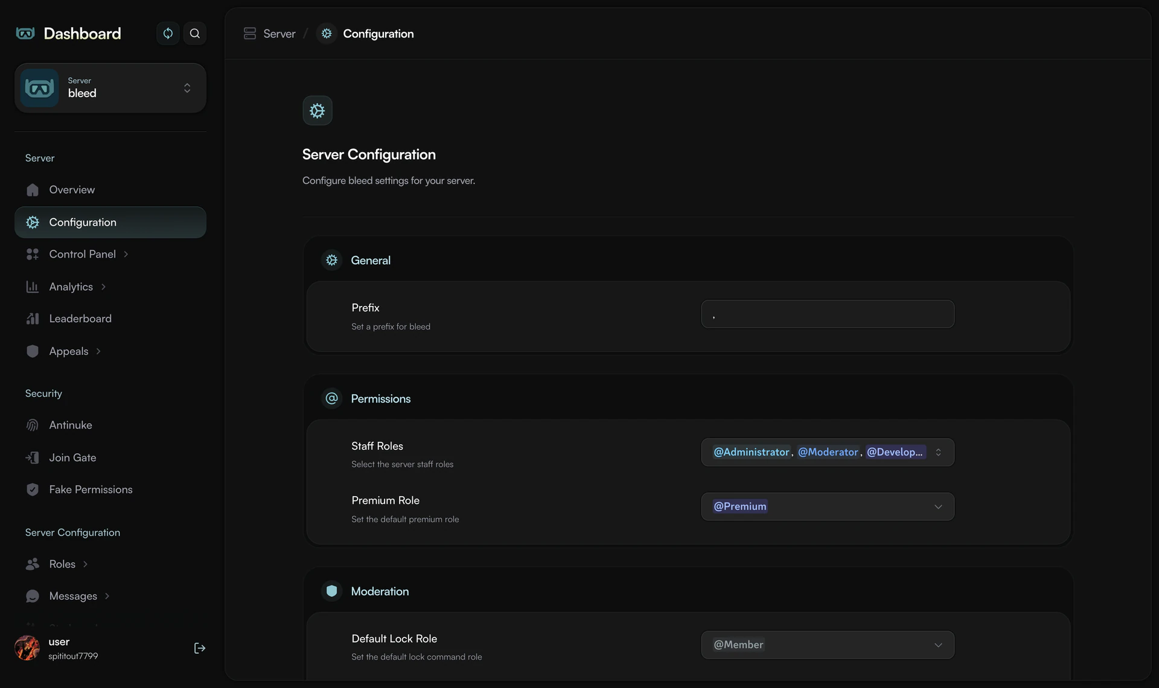Image resolution: width=1159 pixels, height=688 pixels.
Task: Click the server stack icon in breadcrumb
Action: 250,34
